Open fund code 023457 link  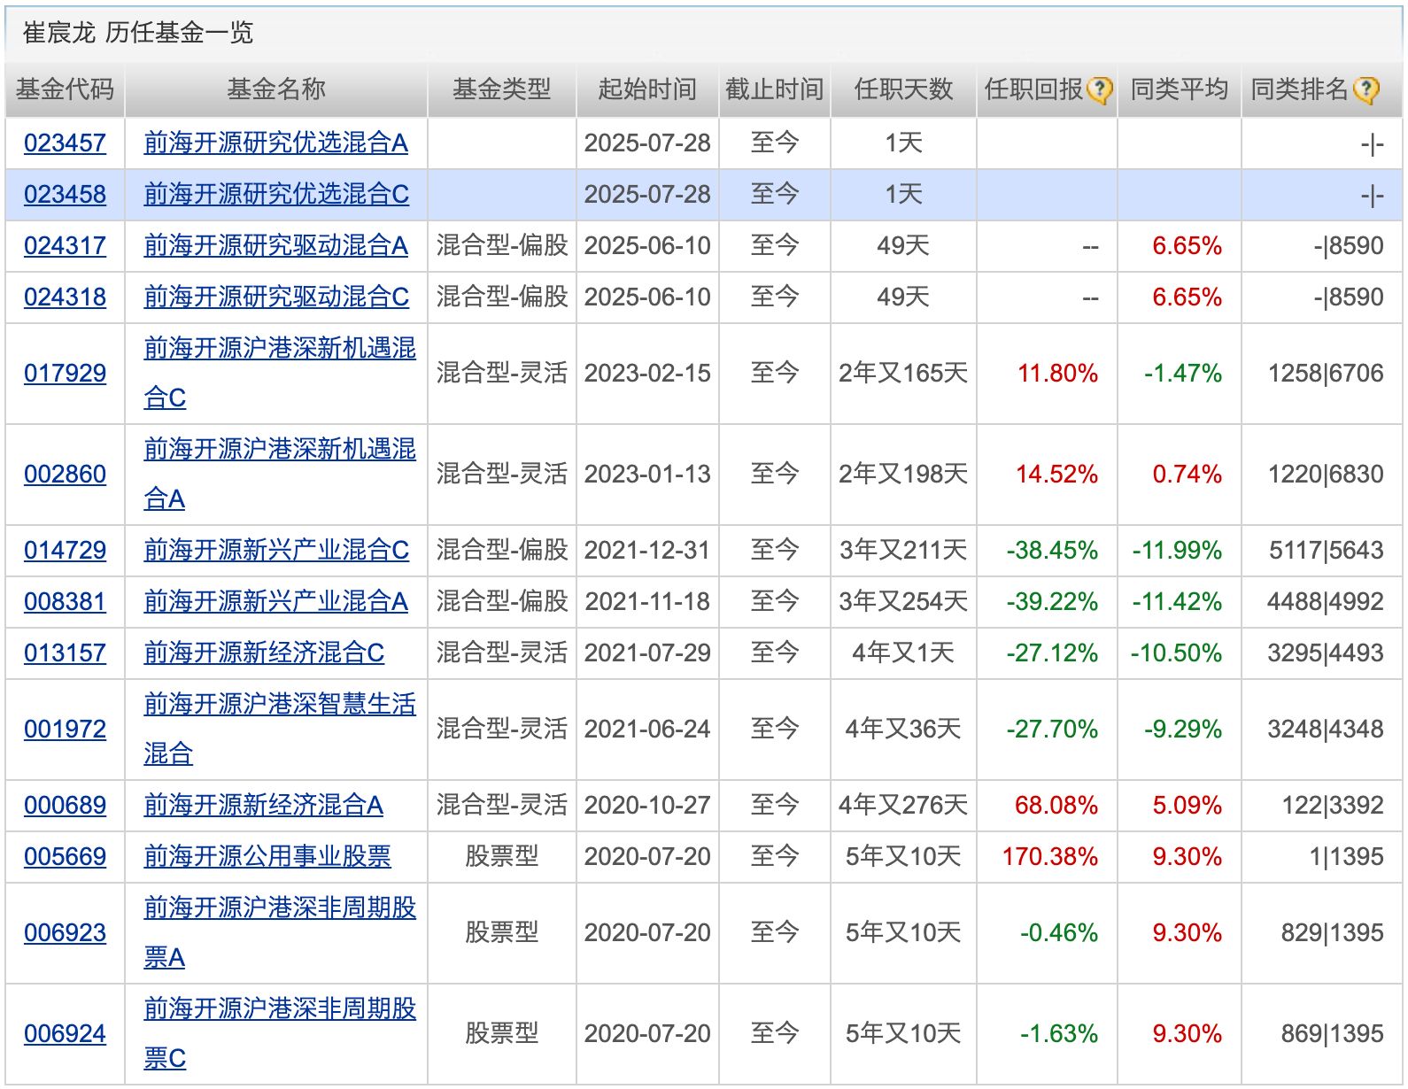[65, 143]
